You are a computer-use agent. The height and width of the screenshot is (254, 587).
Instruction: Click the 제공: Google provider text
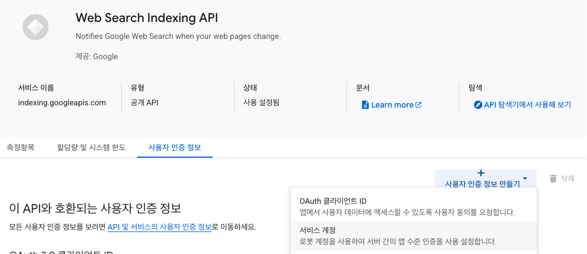coord(96,57)
